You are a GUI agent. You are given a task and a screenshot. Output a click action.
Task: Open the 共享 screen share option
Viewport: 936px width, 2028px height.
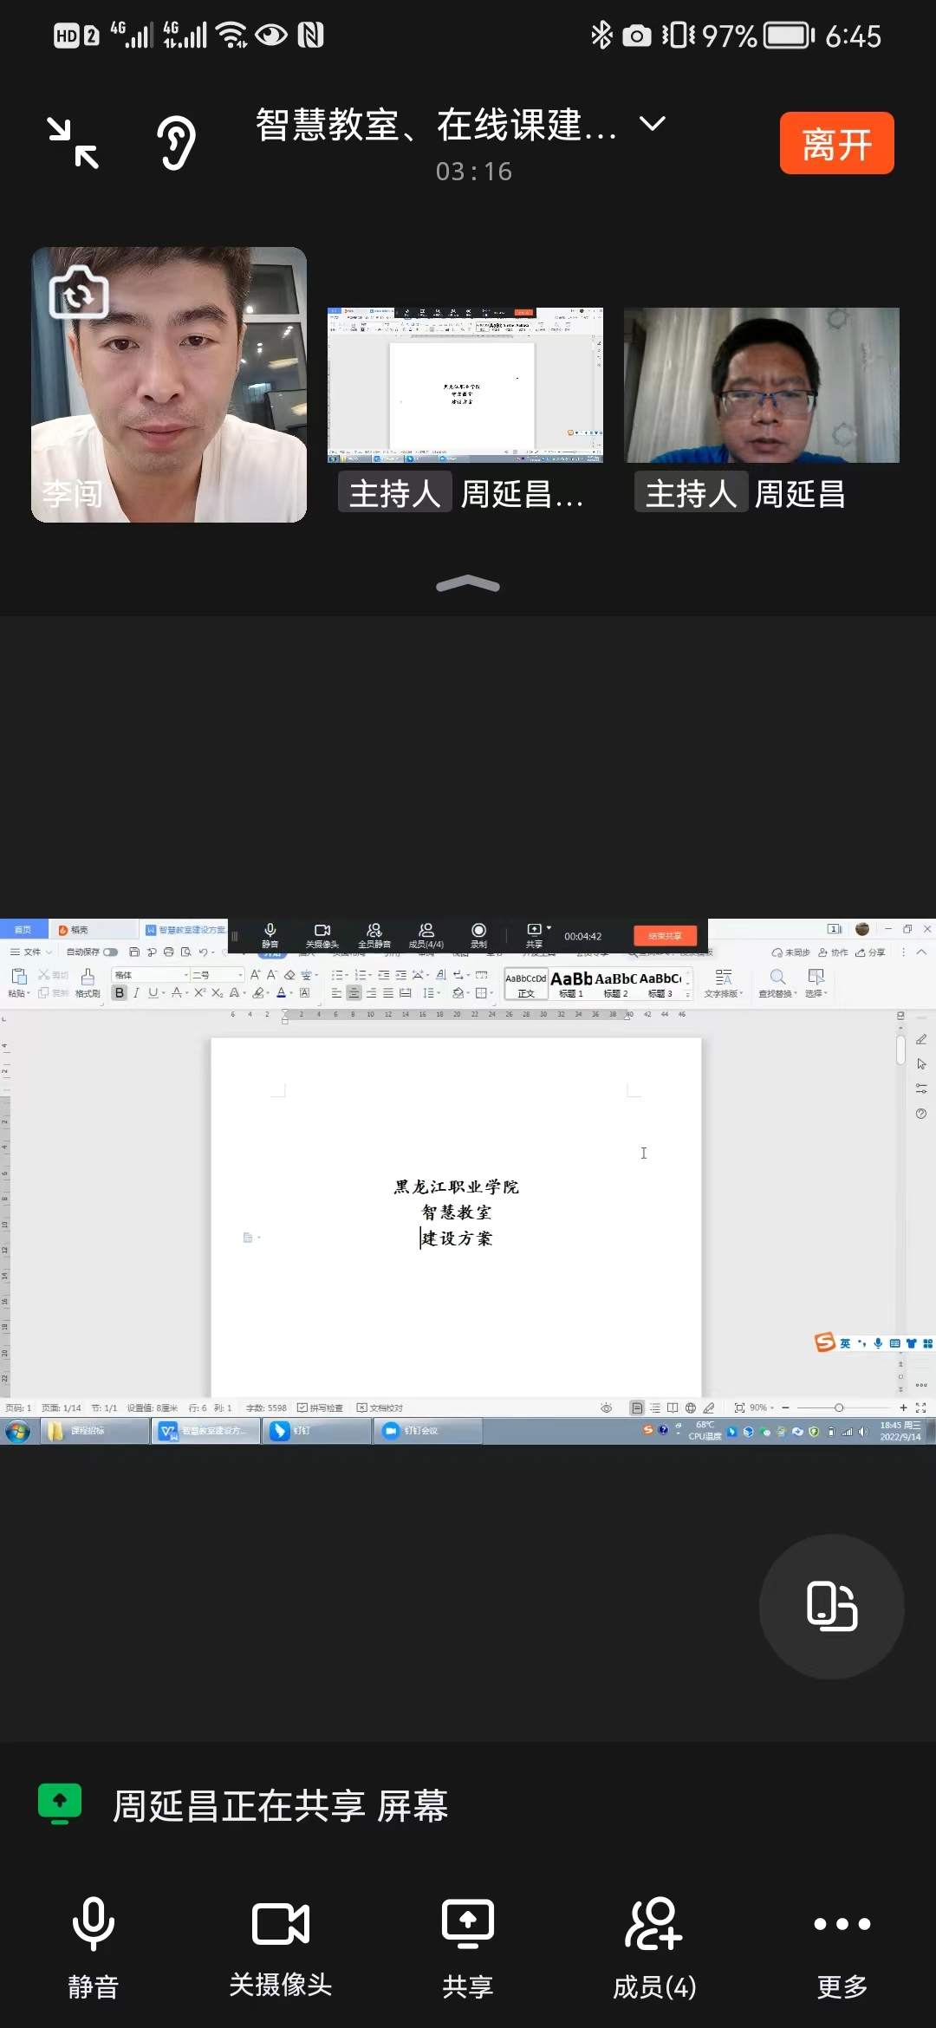pos(467,1947)
